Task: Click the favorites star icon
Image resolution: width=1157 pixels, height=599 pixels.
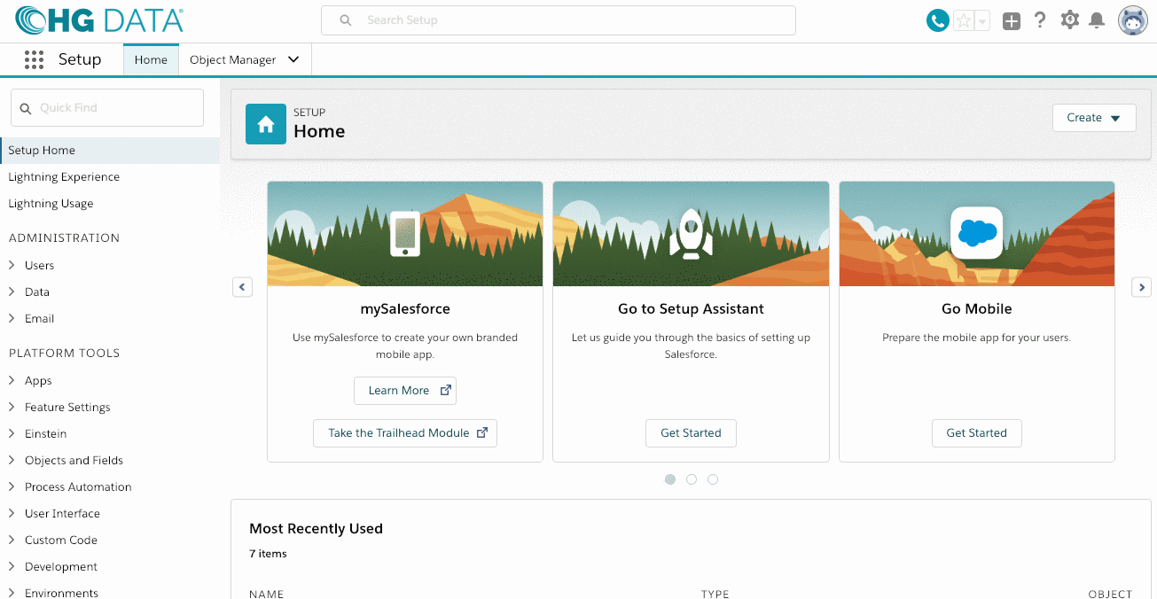Action: [964, 20]
